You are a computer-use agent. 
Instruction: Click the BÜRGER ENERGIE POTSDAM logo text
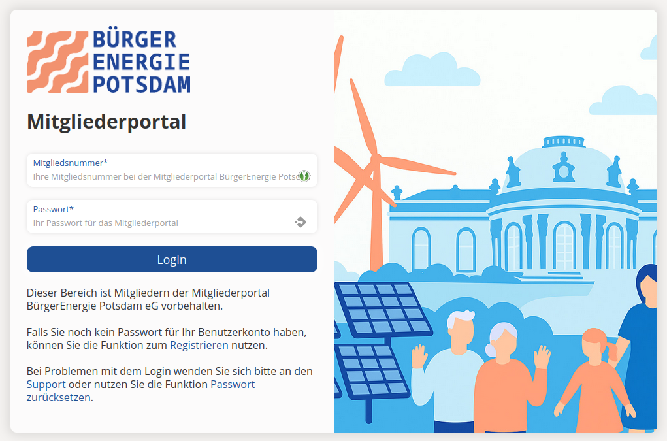click(140, 62)
